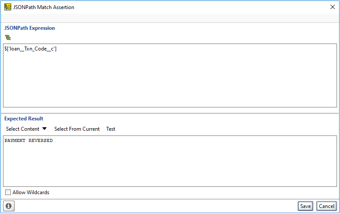Click the PAYMENT REVERSED expected value text

tap(28, 141)
